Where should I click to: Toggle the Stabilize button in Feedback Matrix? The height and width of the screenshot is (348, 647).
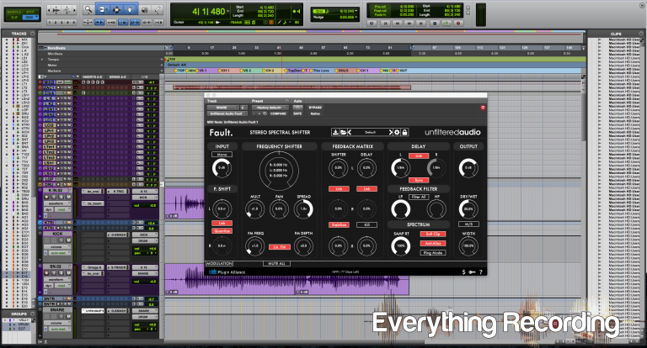click(x=339, y=225)
